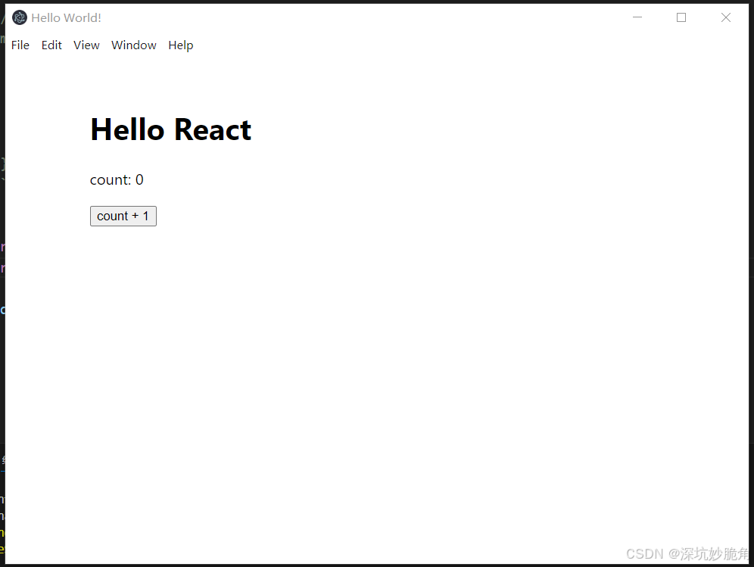This screenshot has height=567, width=754.
Task: Open the Edit menu
Action: click(51, 45)
